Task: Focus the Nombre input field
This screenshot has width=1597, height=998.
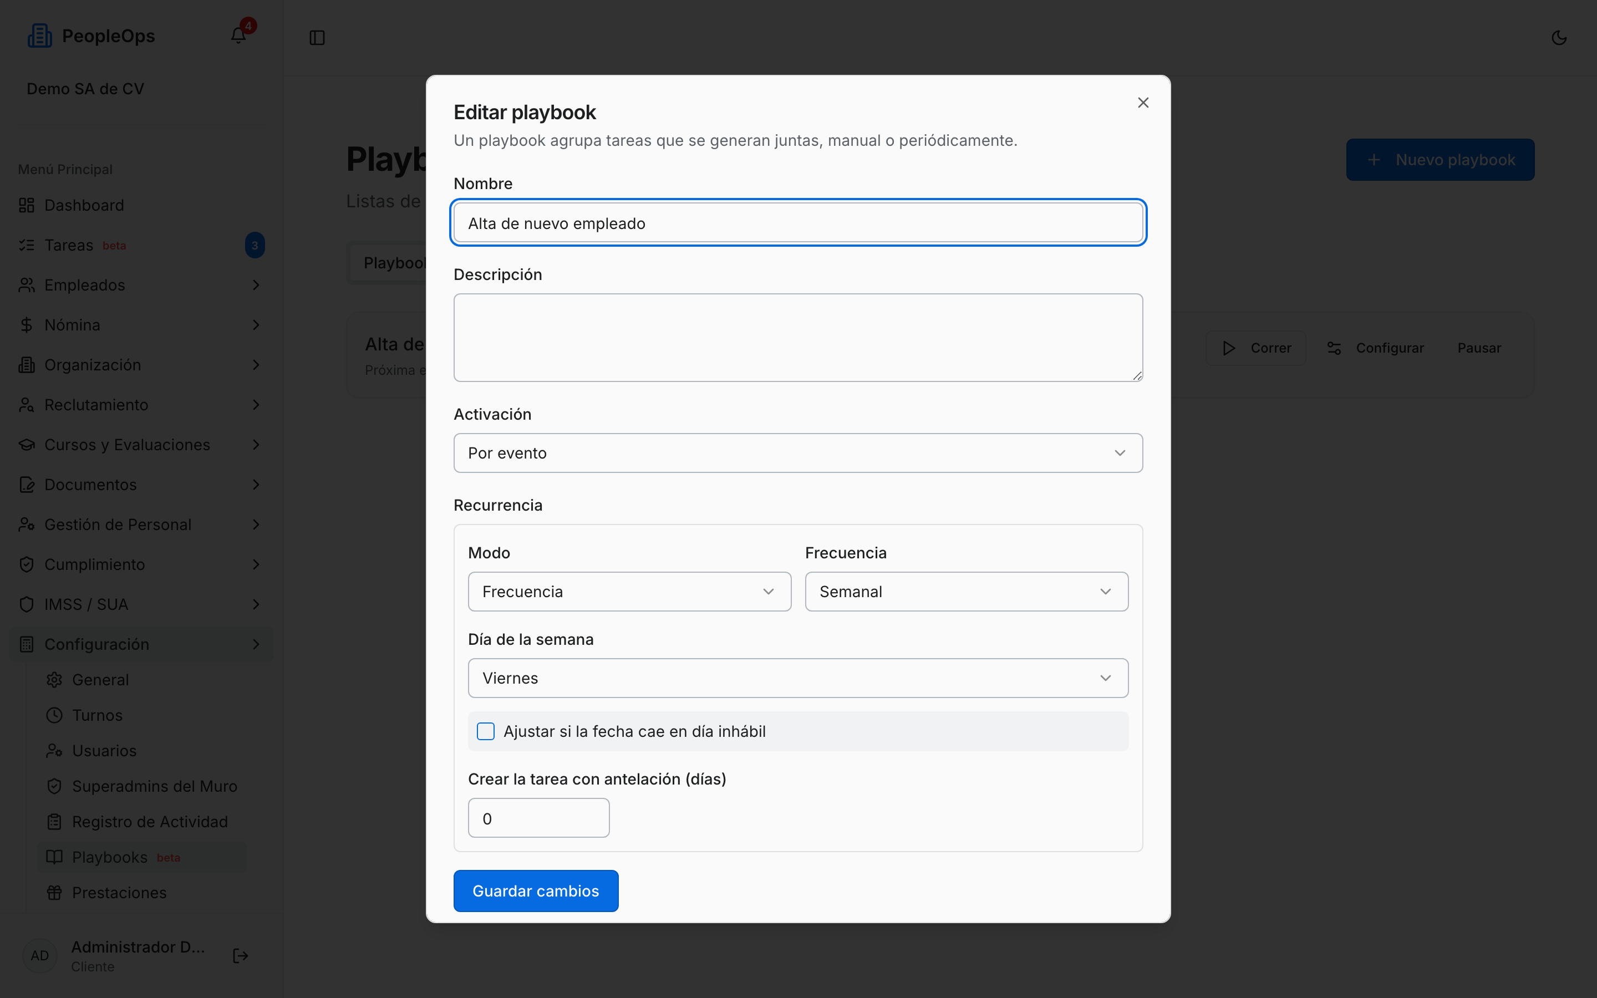Action: click(798, 223)
